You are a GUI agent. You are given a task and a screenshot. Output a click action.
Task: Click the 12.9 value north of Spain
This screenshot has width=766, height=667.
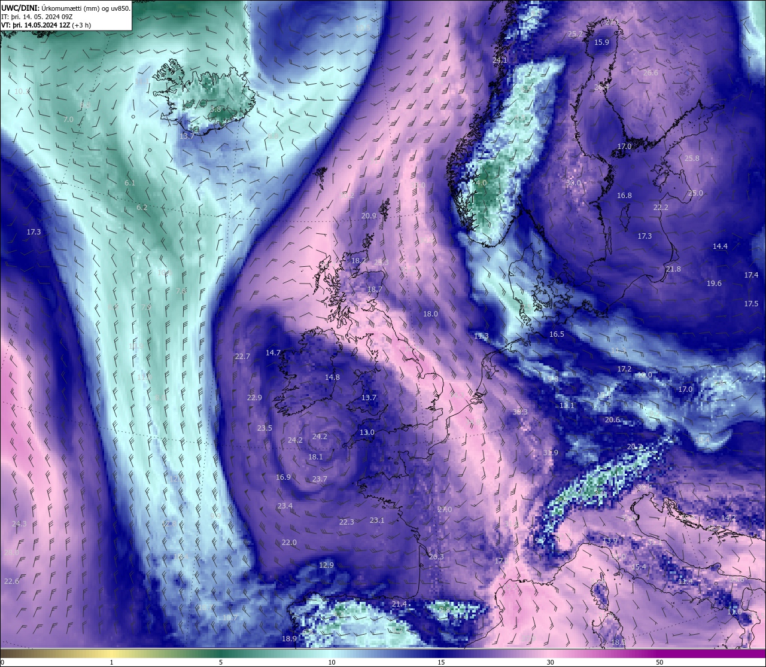(x=326, y=565)
